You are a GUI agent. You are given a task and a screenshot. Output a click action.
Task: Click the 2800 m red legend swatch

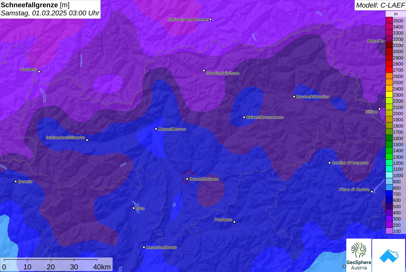(389, 64)
